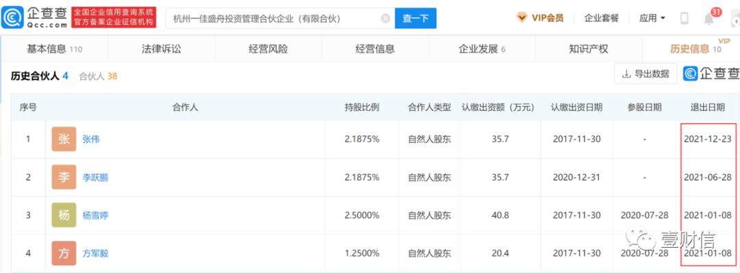Click the 方 avatar for 方军毅
The width and height of the screenshot is (740, 273).
[x=64, y=254]
